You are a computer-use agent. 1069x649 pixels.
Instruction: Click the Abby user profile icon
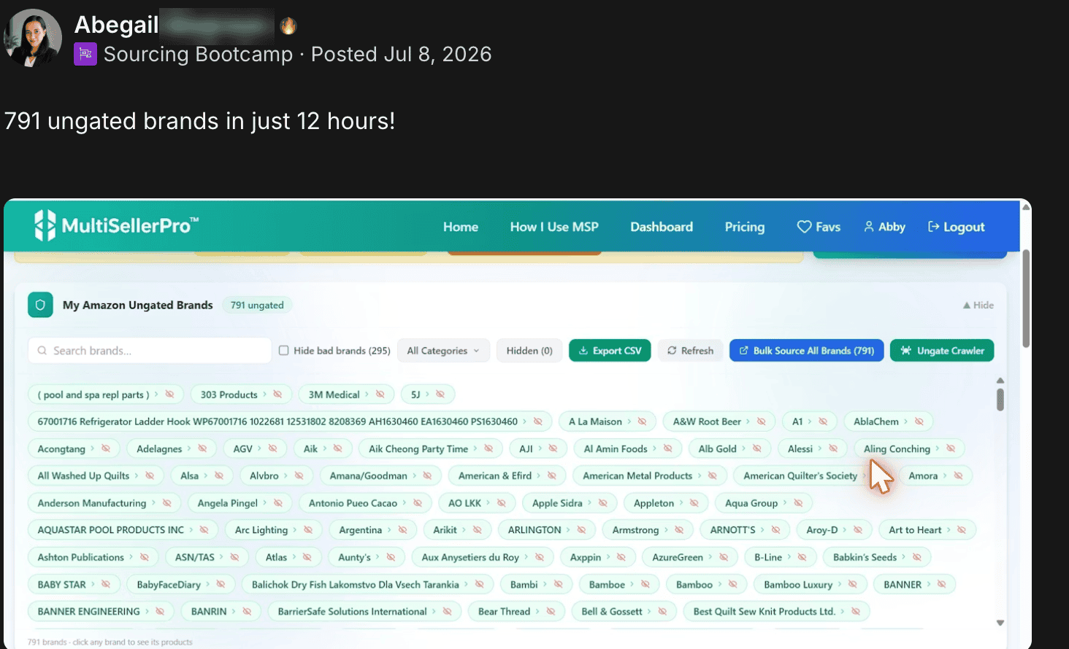tap(869, 227)
